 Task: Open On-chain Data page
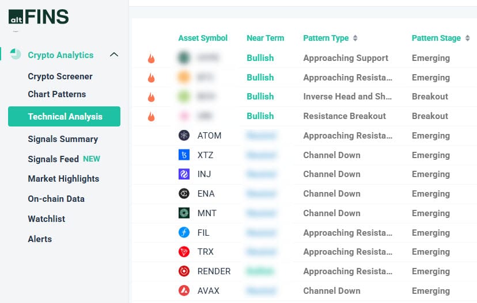(56, 199)
